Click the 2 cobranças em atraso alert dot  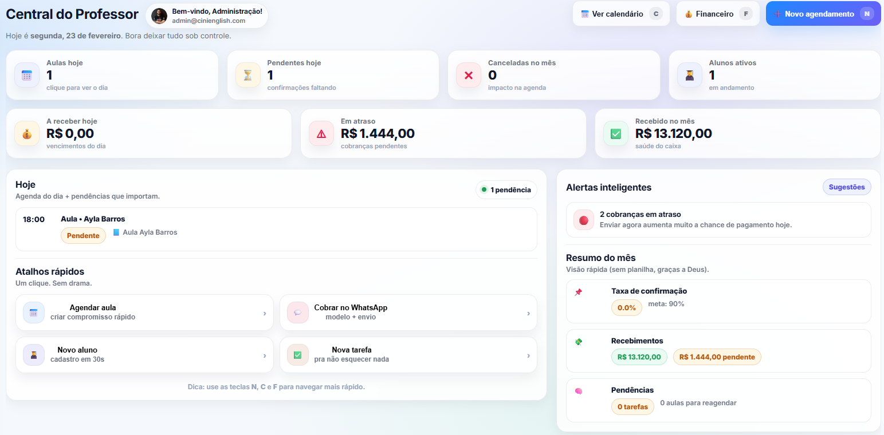pyautogui.click(x=583, y=220)
